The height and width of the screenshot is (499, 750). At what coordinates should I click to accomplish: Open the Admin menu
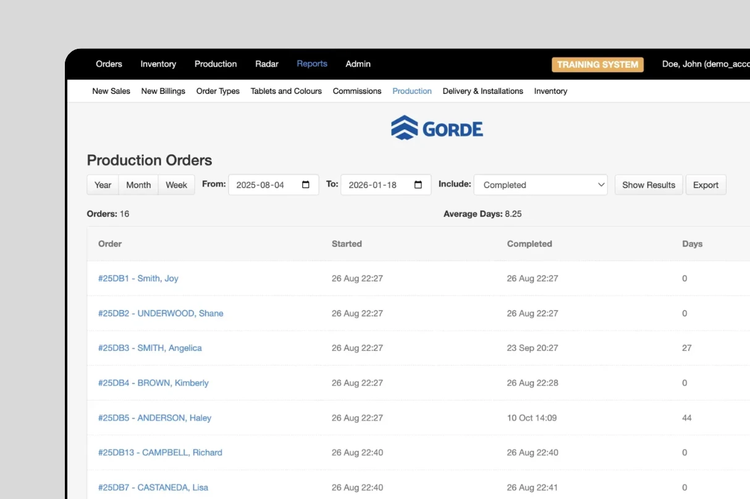pos(358,64)
